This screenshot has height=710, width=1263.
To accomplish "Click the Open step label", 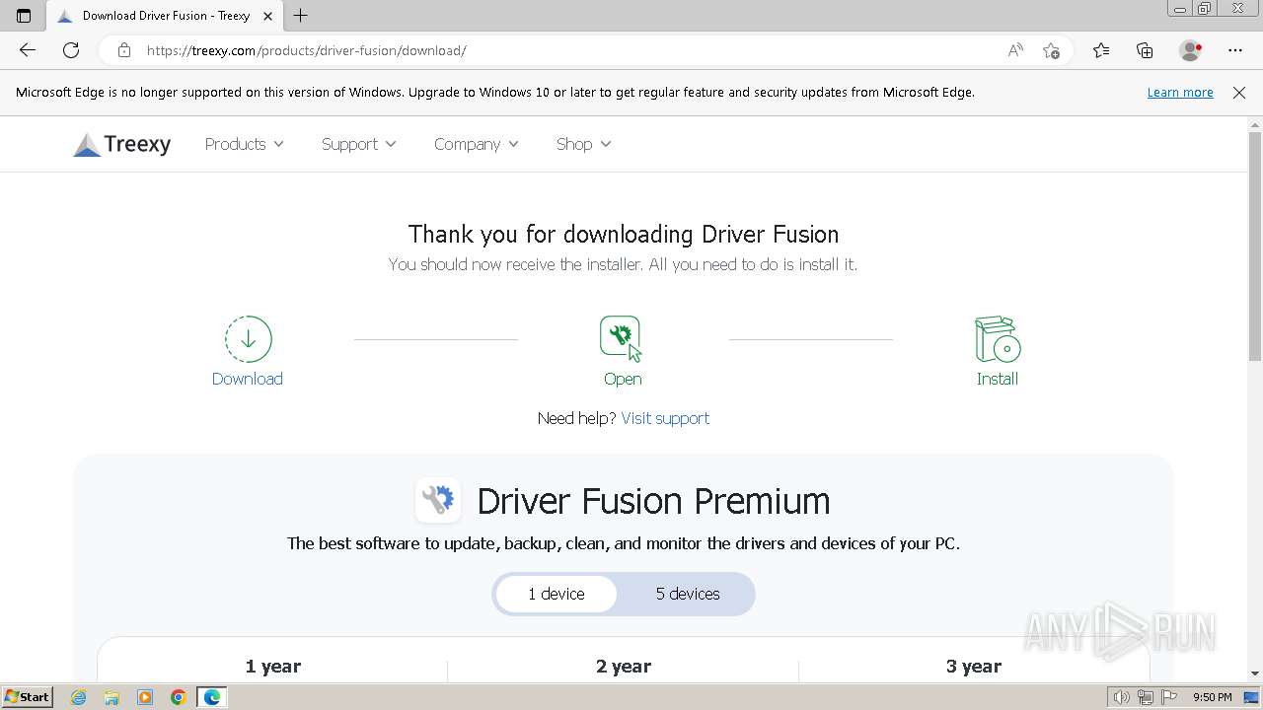I will pyautogui.click(x=623, y=379).
